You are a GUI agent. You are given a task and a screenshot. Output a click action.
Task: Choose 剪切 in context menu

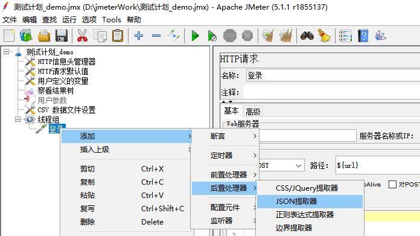point(127,169)
